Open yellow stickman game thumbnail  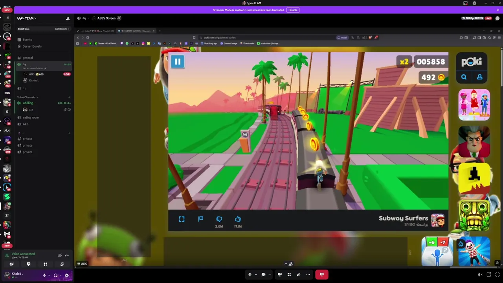(x=474, y=179)
